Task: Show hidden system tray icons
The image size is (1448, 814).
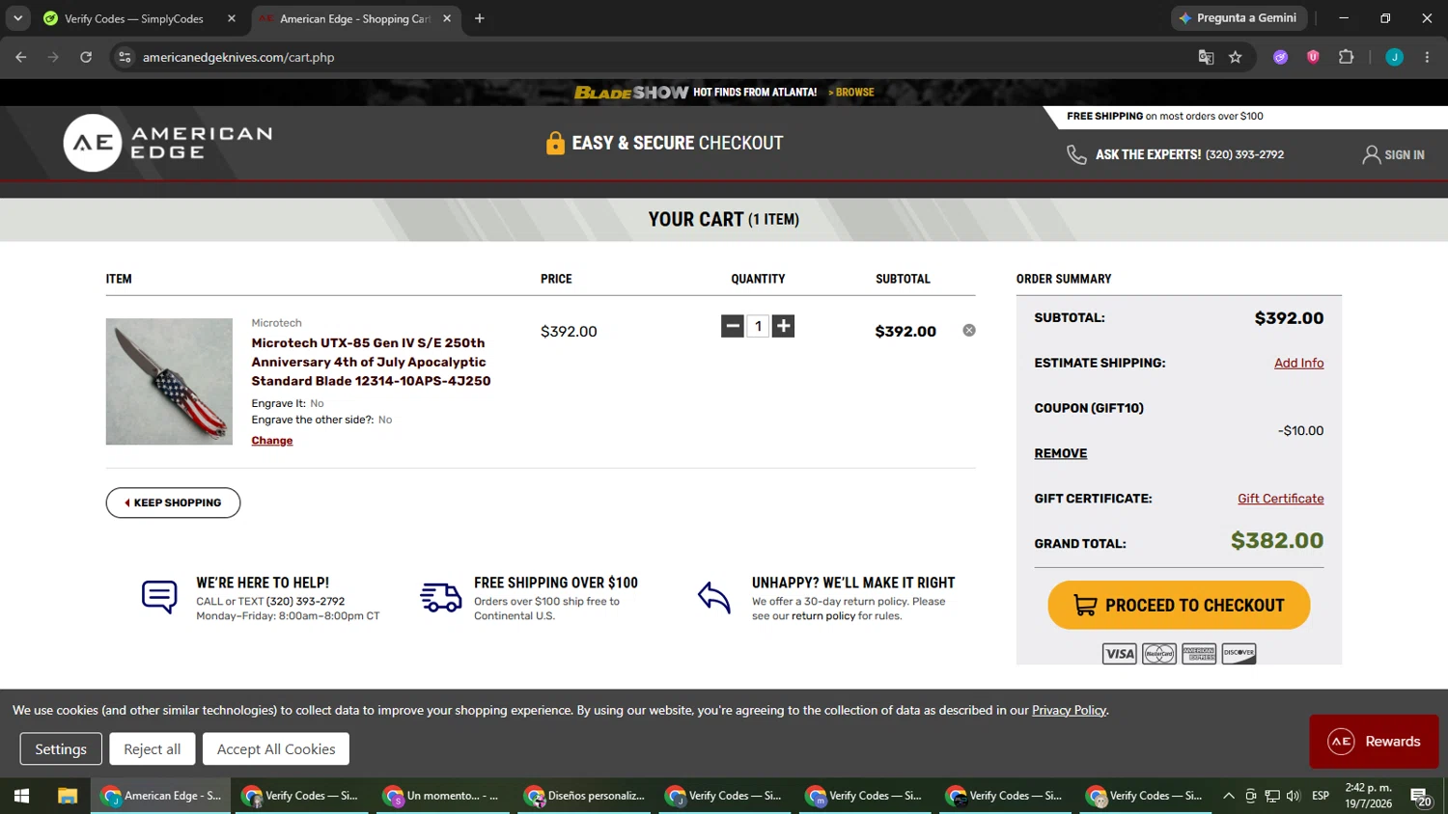Action: click(x=1228, y=796)
